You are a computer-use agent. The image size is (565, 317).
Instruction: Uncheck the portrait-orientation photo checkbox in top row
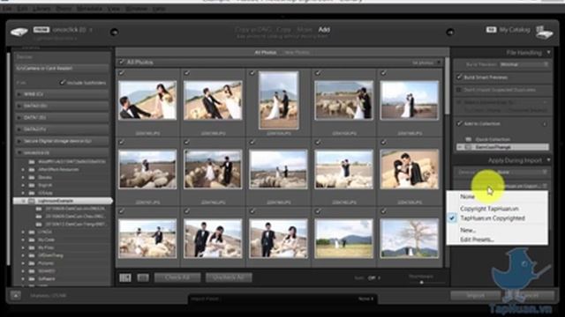[x=252, y=72]
